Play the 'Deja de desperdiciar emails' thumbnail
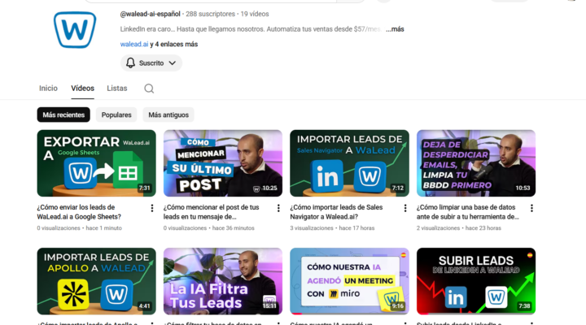Viewport: 586px width, 325px height. (476, 163)
